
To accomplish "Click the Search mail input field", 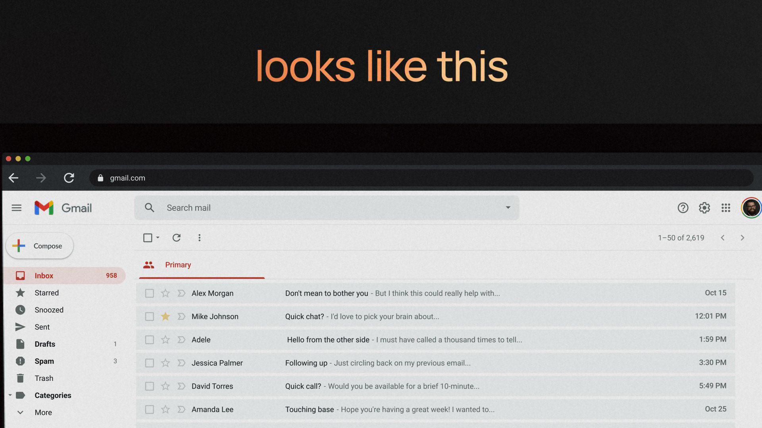I will 317,208.
